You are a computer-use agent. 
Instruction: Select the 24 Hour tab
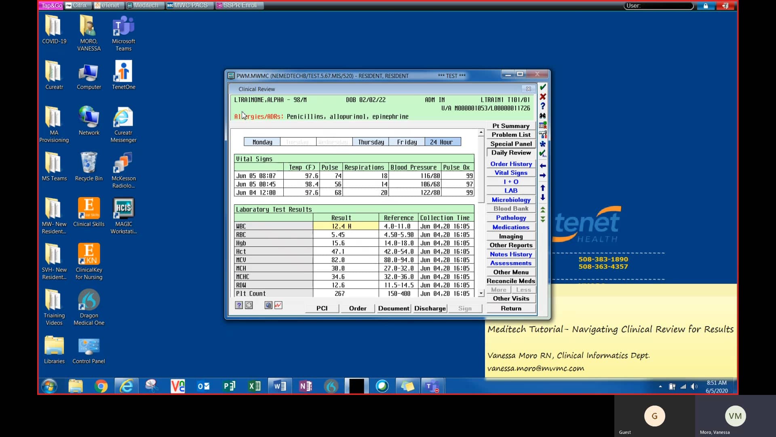point(443,142)
